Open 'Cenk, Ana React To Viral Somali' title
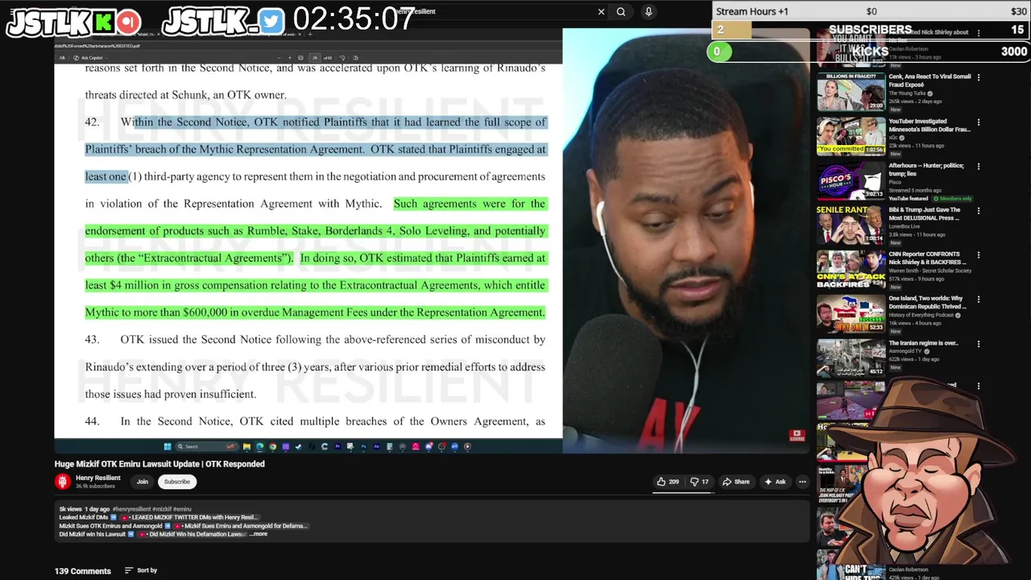The width and height of the screenshot is (1031, 580). pyautogui.click(x=930, y=81)
